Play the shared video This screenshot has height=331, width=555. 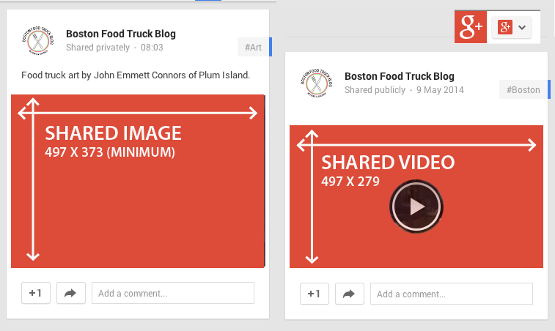click(x=416, y=207)
